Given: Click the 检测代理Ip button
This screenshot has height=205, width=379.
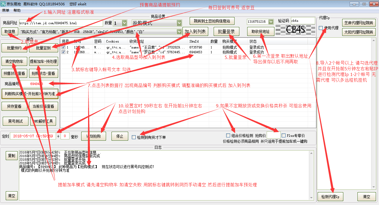Looking at the screenshot, I should (x=330, y=197).
